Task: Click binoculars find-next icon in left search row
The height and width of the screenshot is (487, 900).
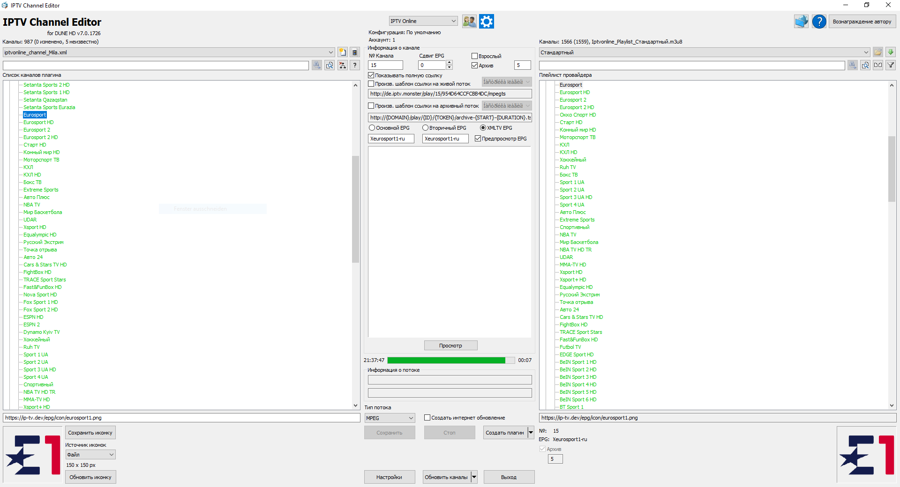Action: point(317,65)
